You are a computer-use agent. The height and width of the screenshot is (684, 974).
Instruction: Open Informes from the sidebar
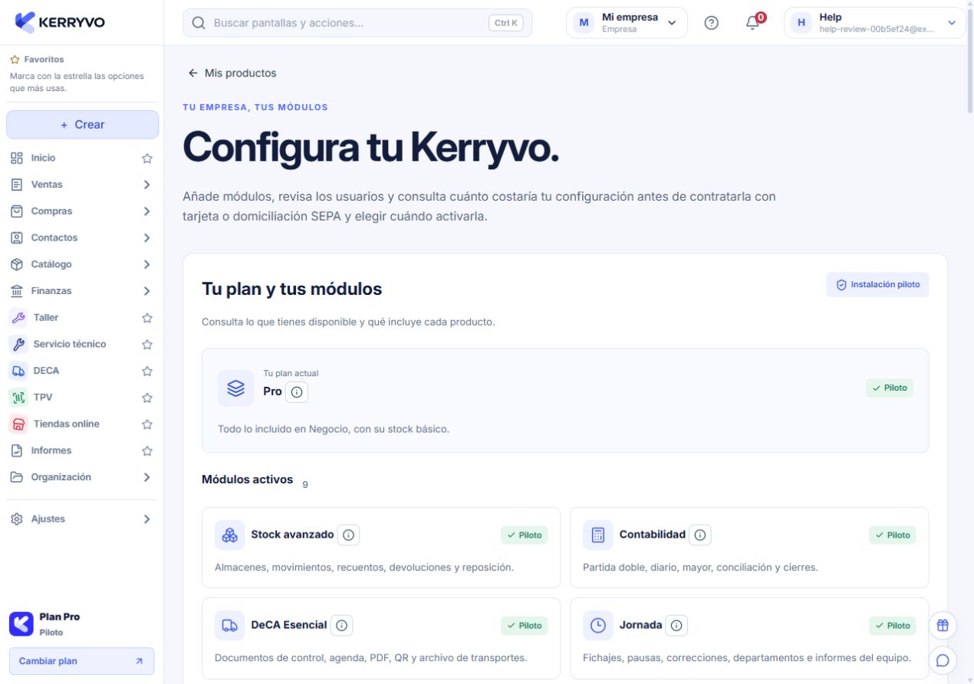[51, 450]
